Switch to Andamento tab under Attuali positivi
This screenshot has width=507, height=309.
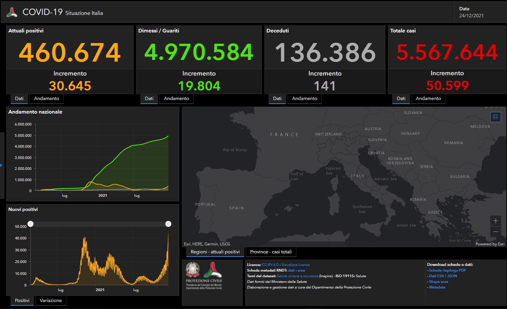[x=46, y=98]
